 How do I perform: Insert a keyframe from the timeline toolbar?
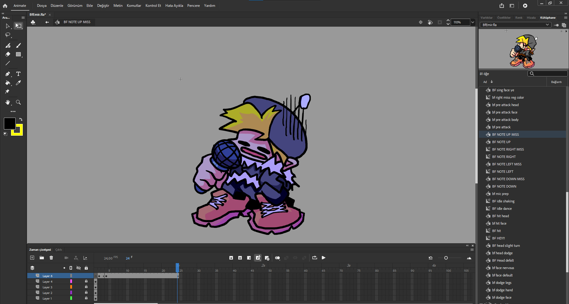231,258
